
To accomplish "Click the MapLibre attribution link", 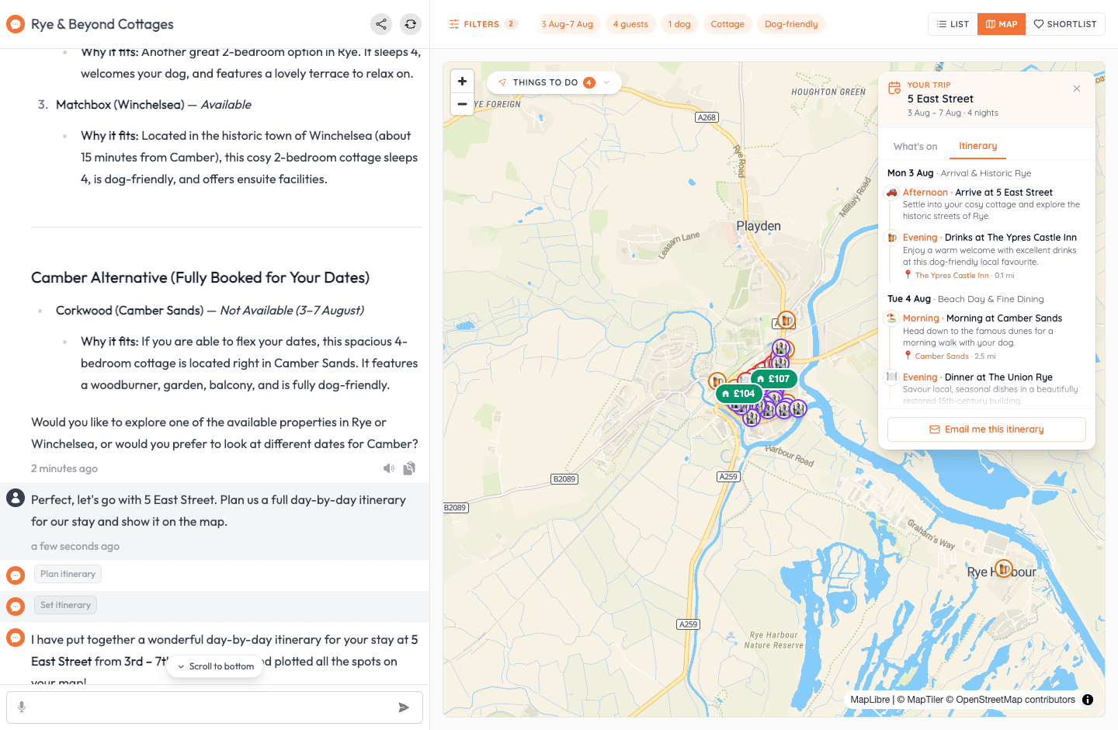I will click(870, 700).
